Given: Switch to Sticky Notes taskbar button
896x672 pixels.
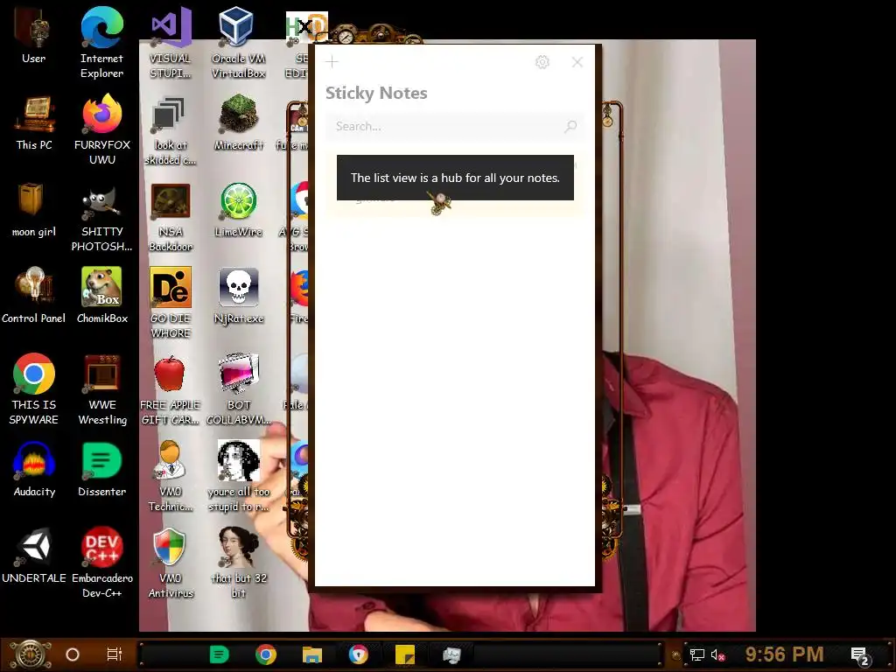Looking at the screenshot, I should click(x=405, y=654).
